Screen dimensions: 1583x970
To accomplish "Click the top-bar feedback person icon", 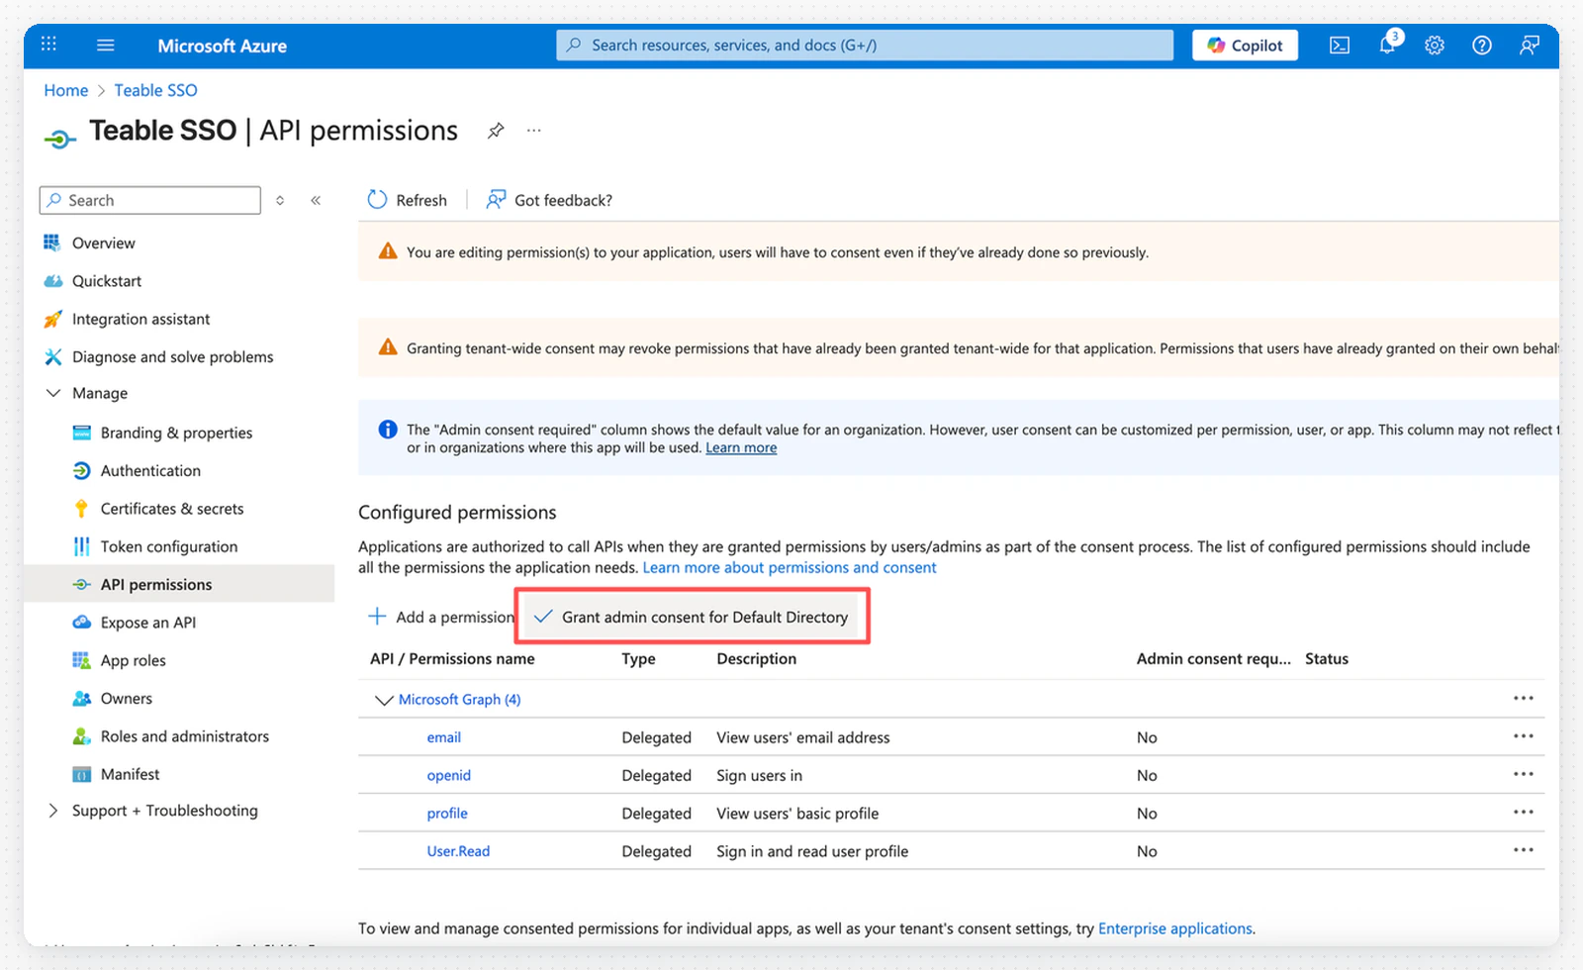I will click(1530, 46).
